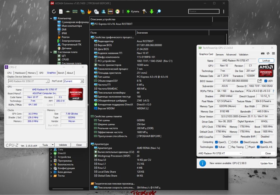Click the AIDA64 Поиск search field
Image resolution: width=280 pixels, height=195 pixels.
204,11
